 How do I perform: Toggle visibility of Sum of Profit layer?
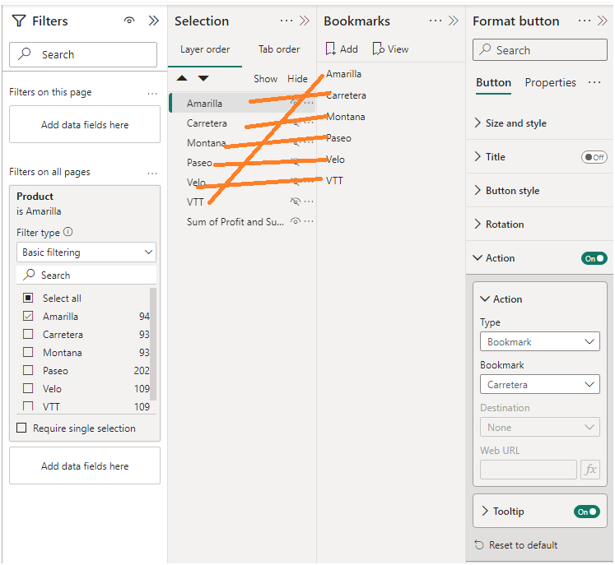(x=296, y=221)
